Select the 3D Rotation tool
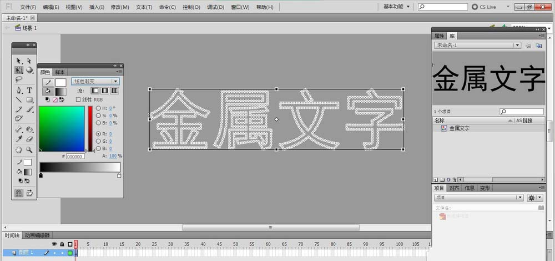The height and width of the screenshot is (261, 555). pos(29,70)
